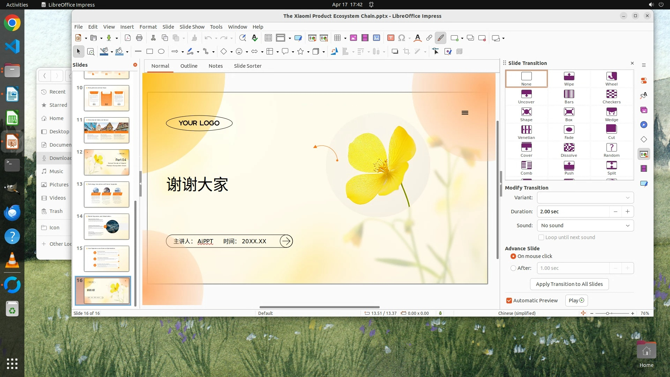Click the Print toolbar icon

tap(139, 38)
